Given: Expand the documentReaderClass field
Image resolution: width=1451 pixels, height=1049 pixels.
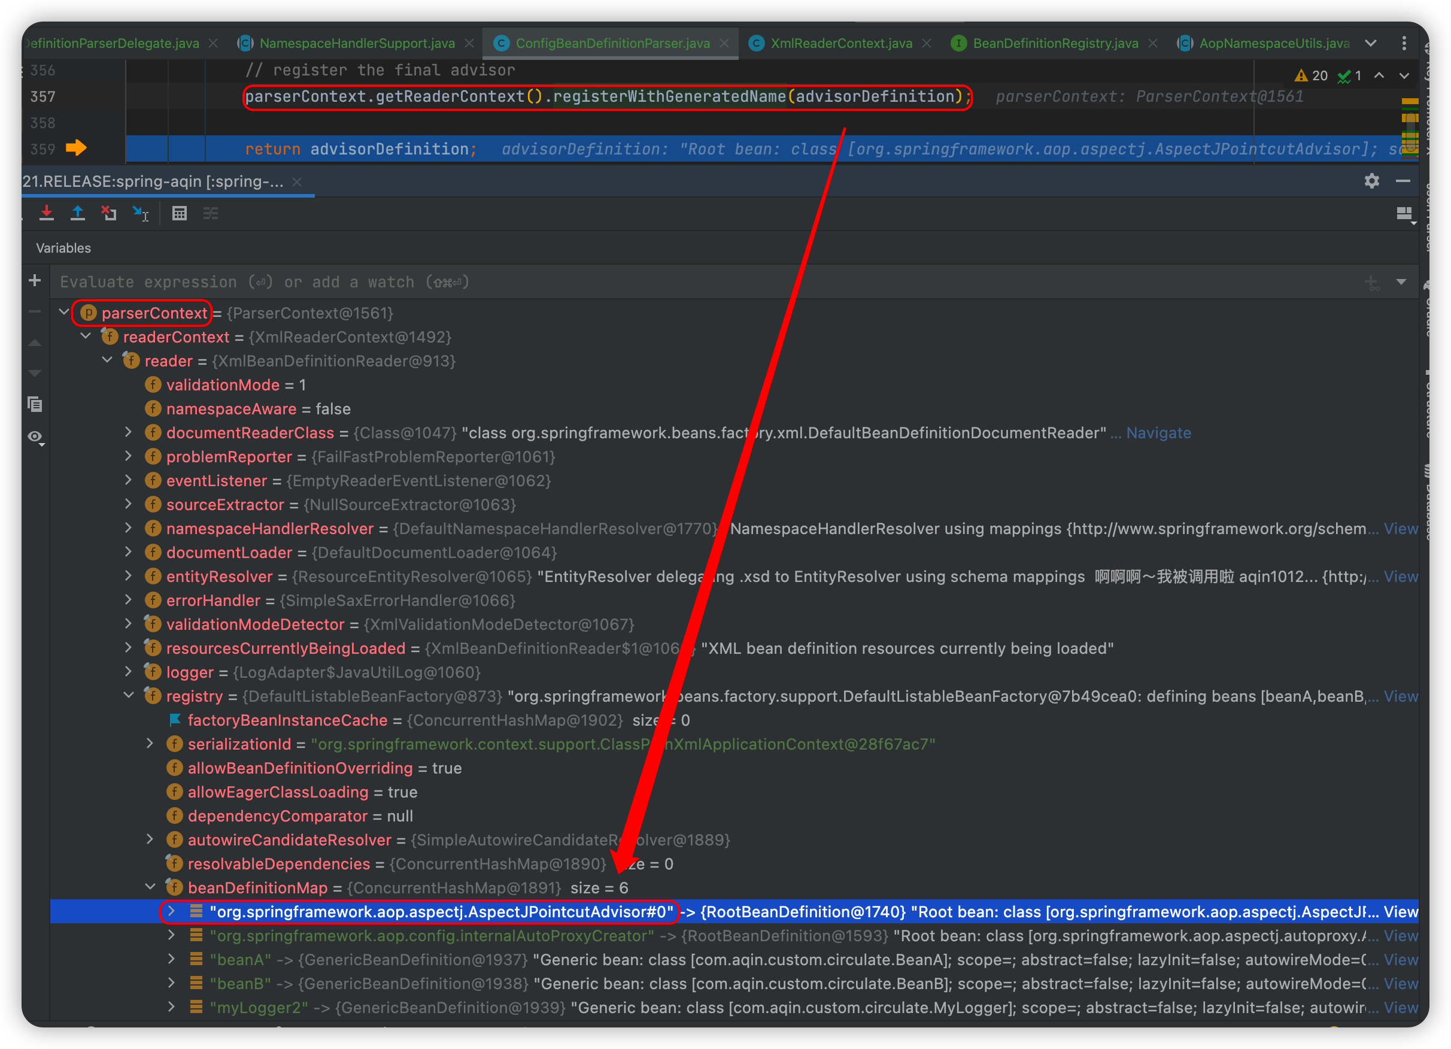Looking at the screenshot, I should 129,432.
